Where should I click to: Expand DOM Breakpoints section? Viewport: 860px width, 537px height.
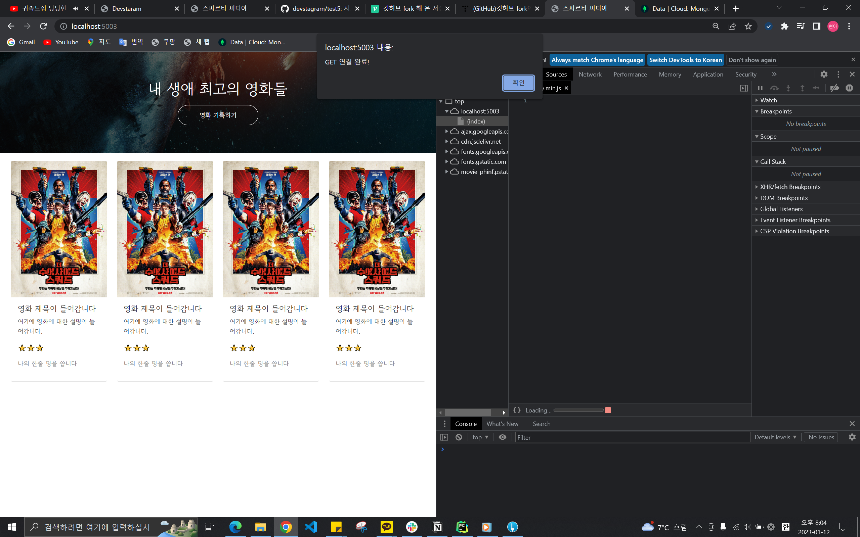click(806, 198)
